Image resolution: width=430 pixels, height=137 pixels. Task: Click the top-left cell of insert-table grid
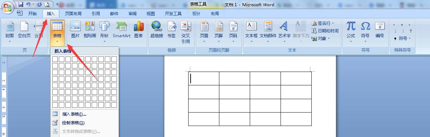tap(55, 59)
